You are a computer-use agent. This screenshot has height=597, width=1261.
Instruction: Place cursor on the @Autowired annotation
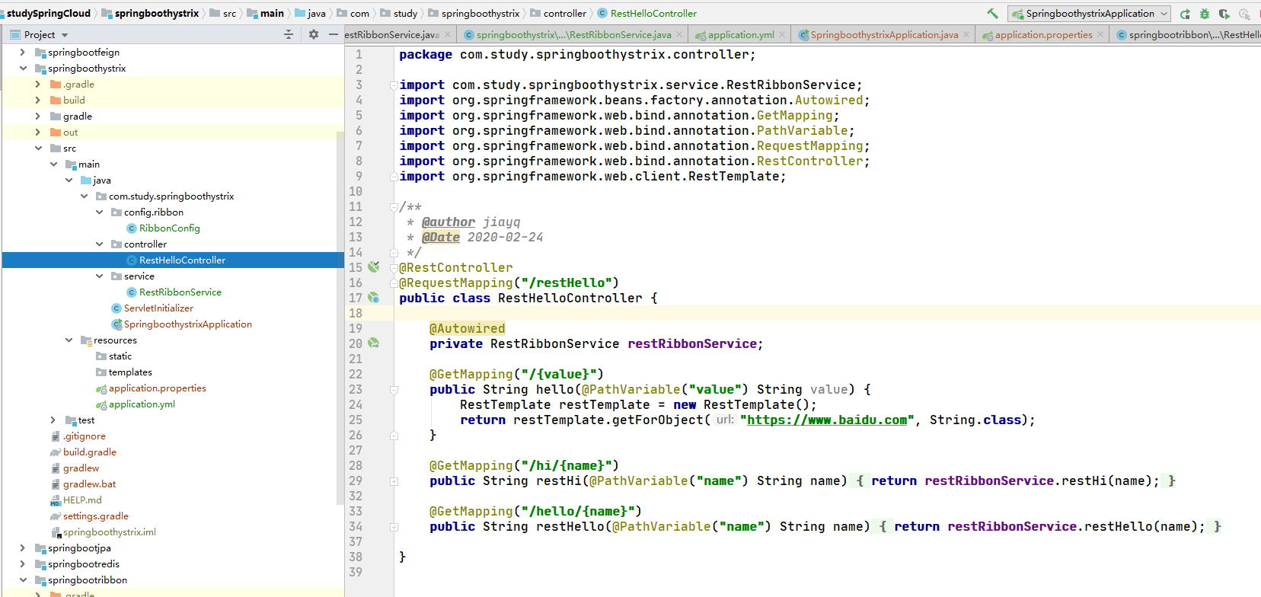(467, 329)
